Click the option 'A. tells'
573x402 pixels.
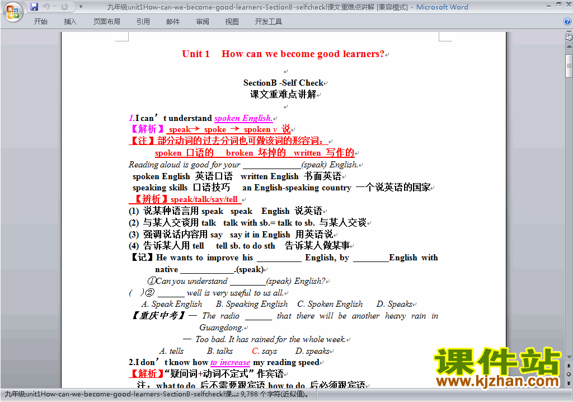pyautogui.click(x=171, y=351)
